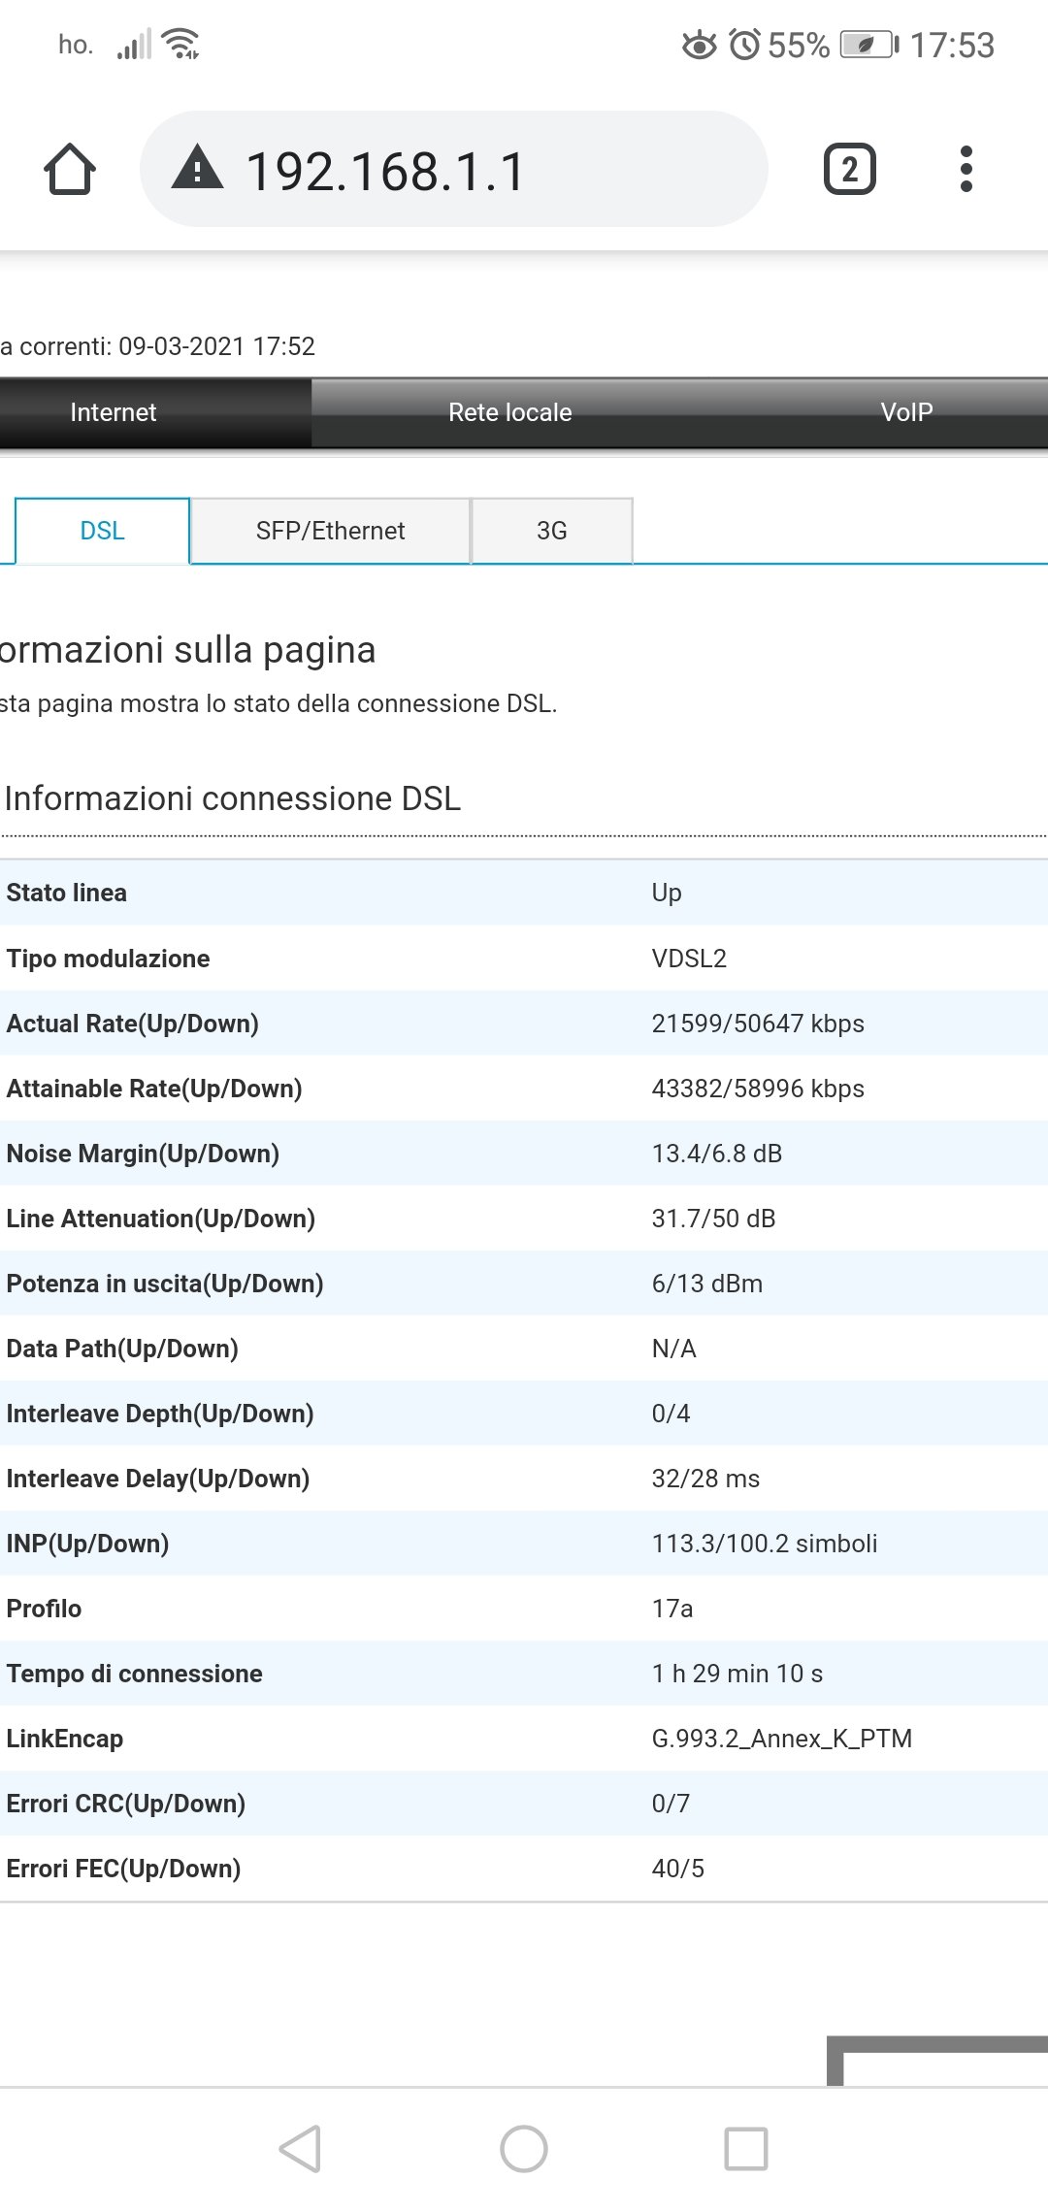The image size is (1048, 2212).
Task: Tap the browser home icon
Action: (x=70, y=170)
